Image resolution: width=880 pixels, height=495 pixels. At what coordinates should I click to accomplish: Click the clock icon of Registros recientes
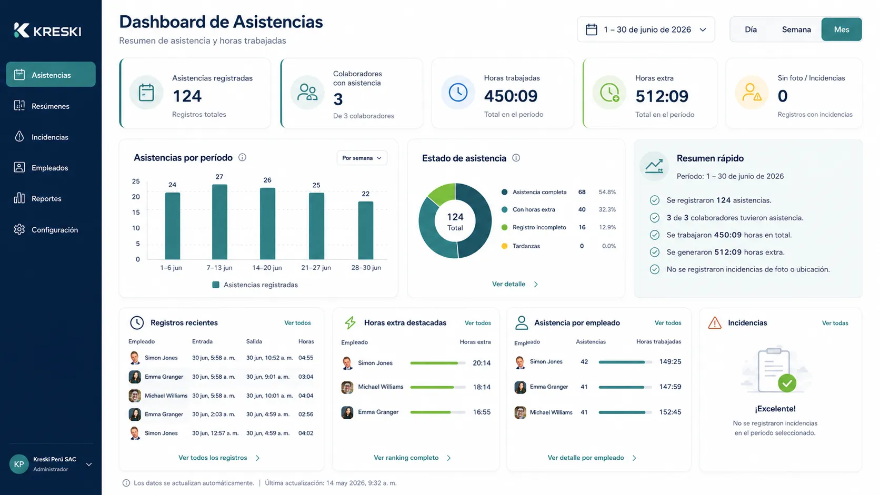(137, 322)
